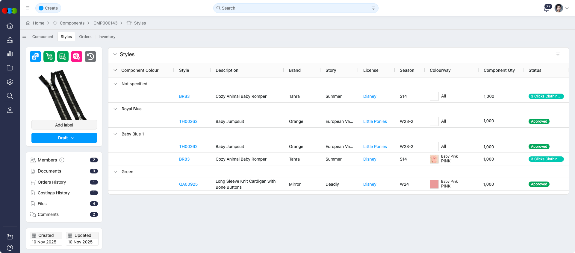575x253 pixels.
Task: Click the magnifier search icon in sidebar
Action: click(x=10, y=96)
